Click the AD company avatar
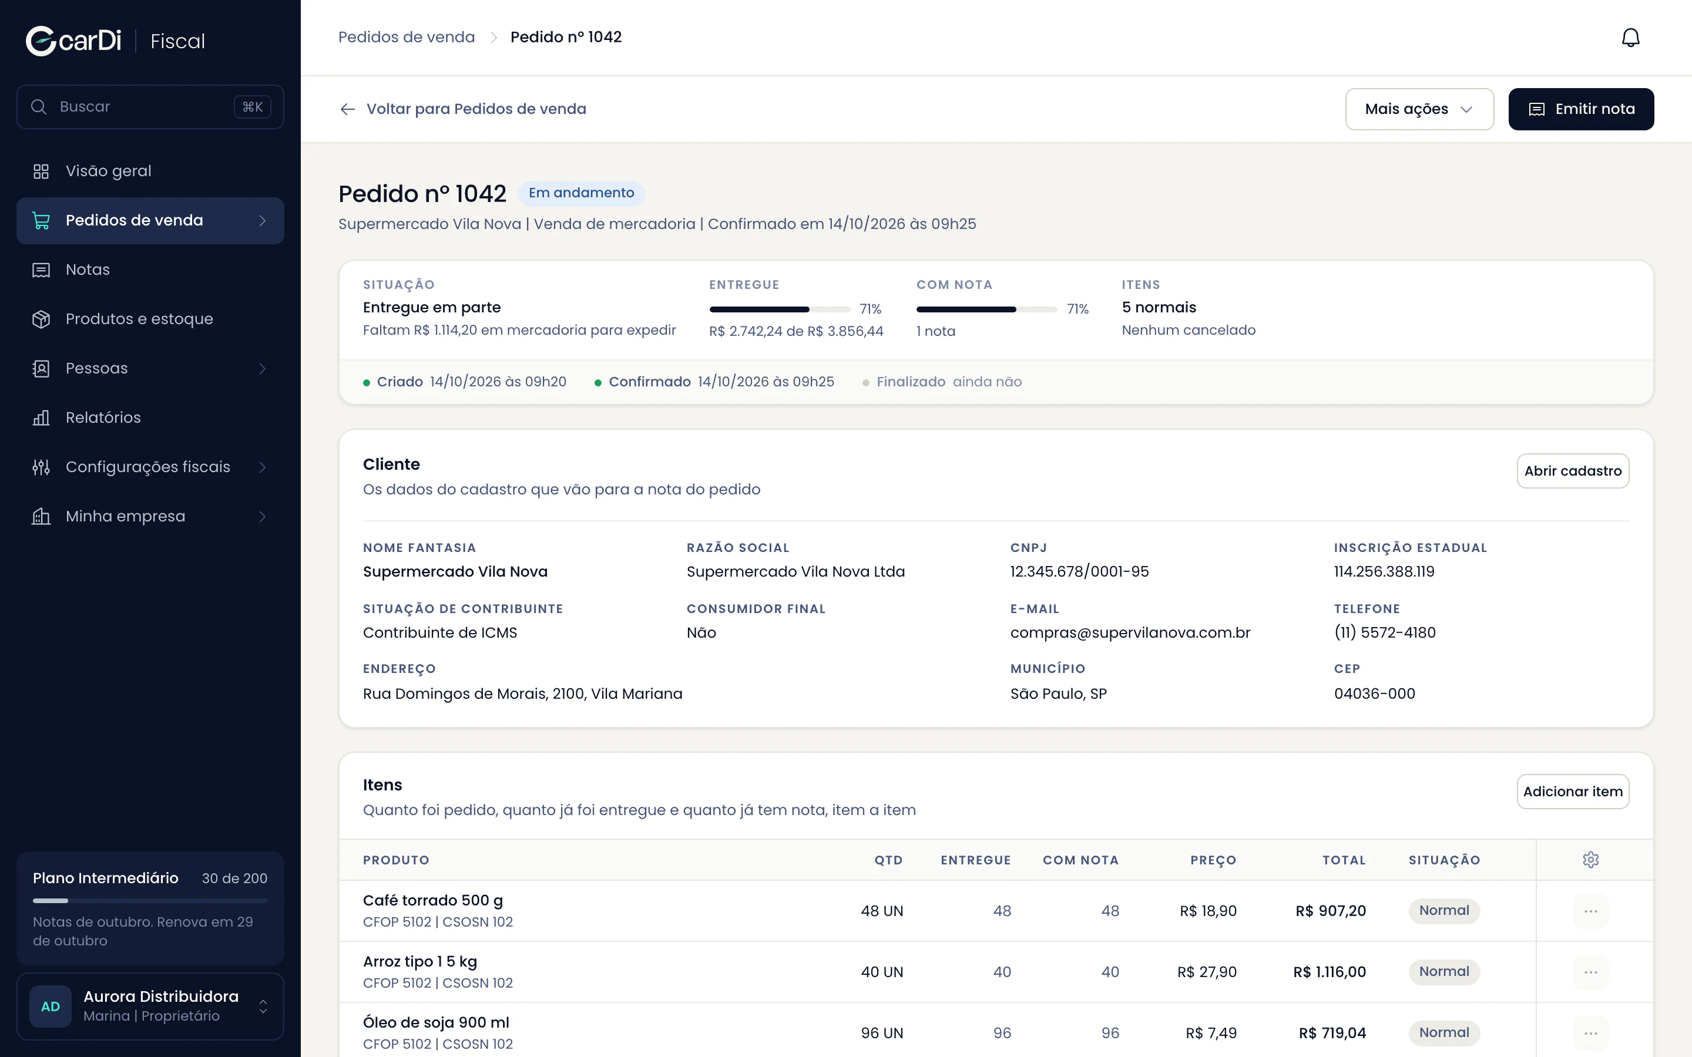This screenshot has width=1692, height=1057. tap(51, 1006)
